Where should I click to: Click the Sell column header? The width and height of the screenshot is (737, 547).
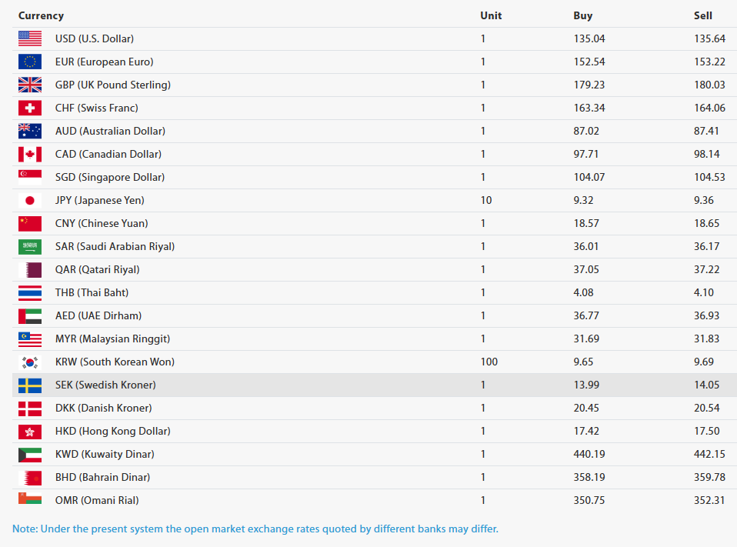tap(703, 15)
